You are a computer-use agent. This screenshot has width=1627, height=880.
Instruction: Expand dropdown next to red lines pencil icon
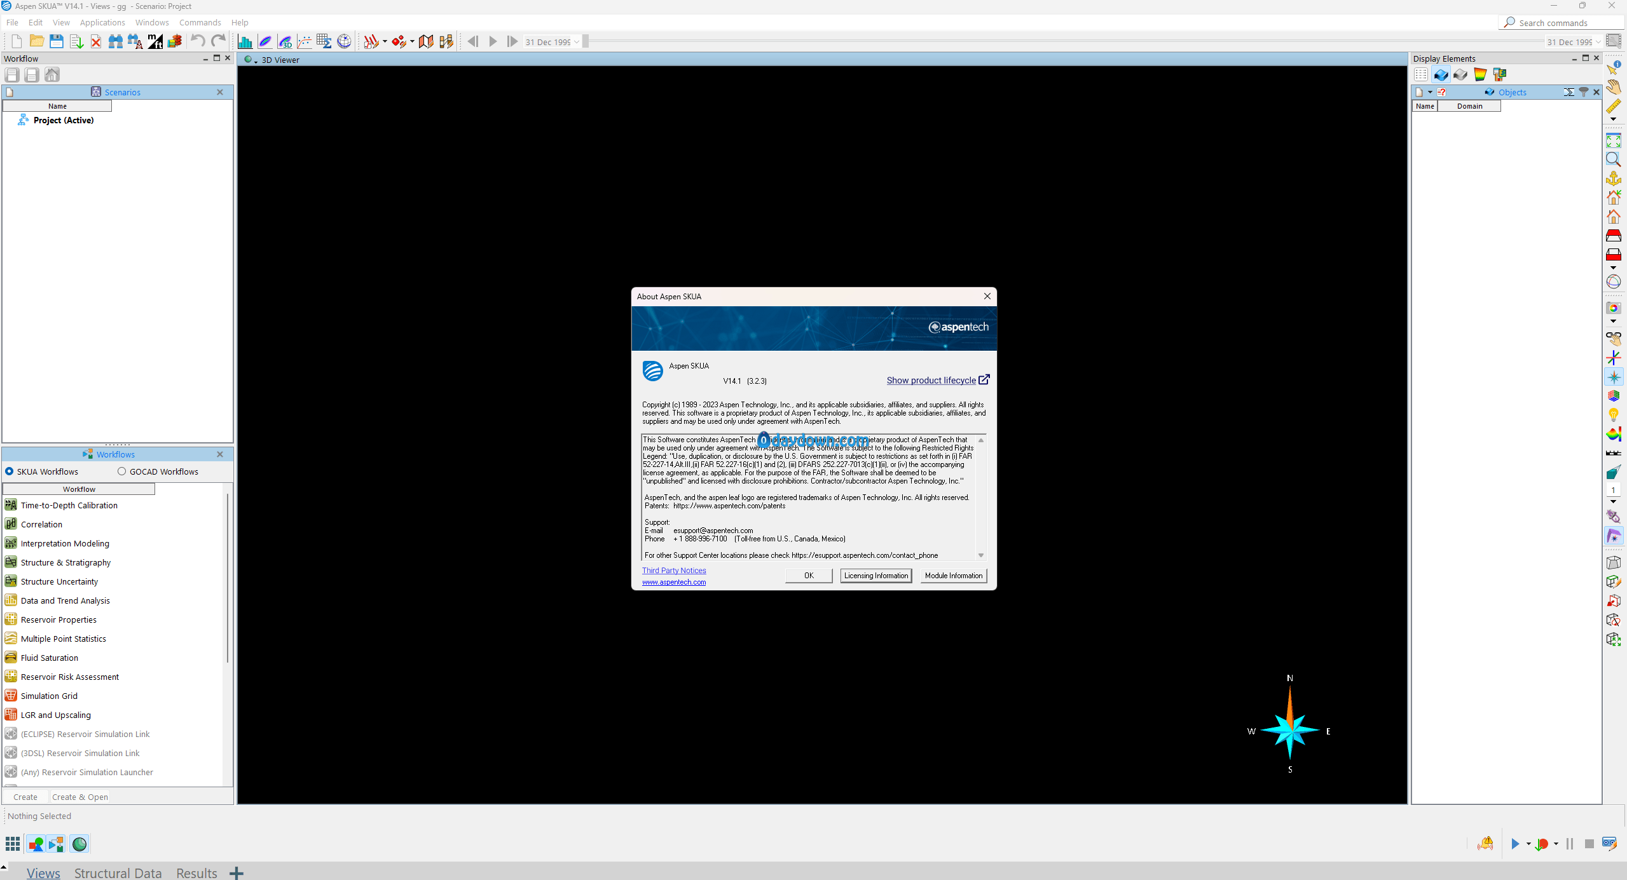coord(385,42)
